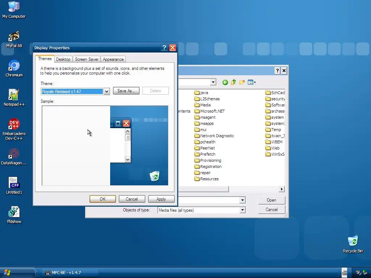
Task: Select the WBEM folder
Action: click(x=274, y=142)
